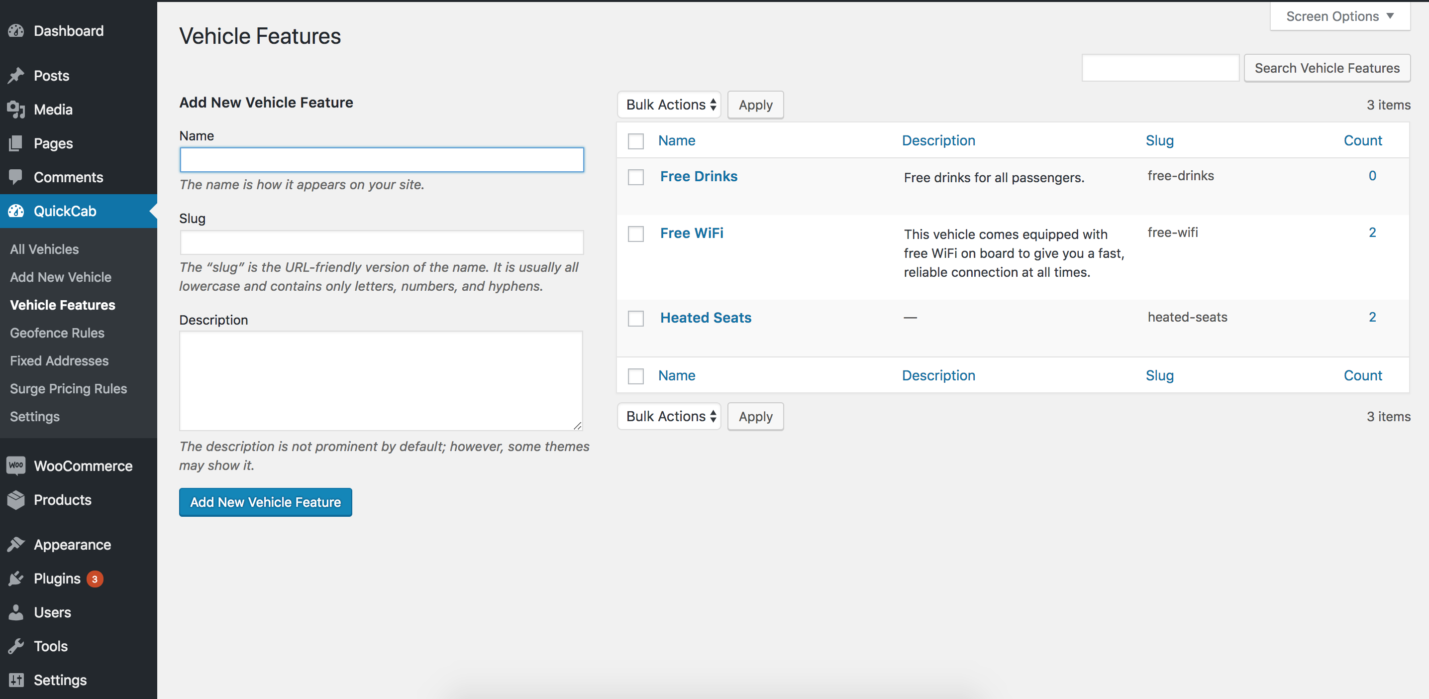1429x699 pixels.
Task: Select the QuickCab plugin icon
Action: tap(16, 211)
